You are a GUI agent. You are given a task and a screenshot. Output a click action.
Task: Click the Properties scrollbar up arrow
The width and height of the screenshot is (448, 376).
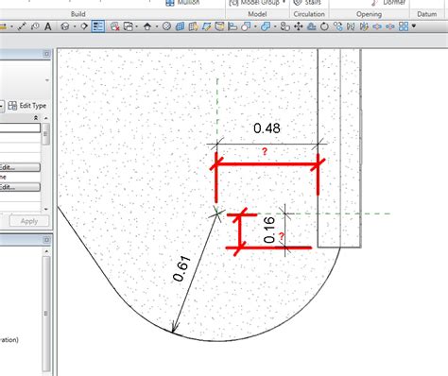pos(46,118)
